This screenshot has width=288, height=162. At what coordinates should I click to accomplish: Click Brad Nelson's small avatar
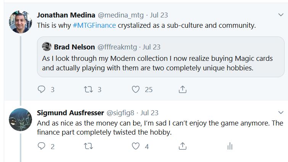pyautogui.click(x=47, y=47)
